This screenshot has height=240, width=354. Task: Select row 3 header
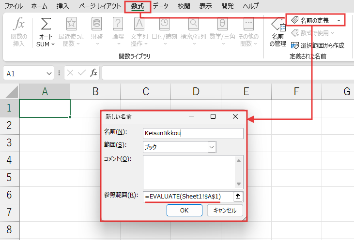[x=10, y=143]
